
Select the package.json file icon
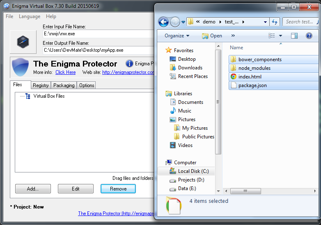coord(234,85)
